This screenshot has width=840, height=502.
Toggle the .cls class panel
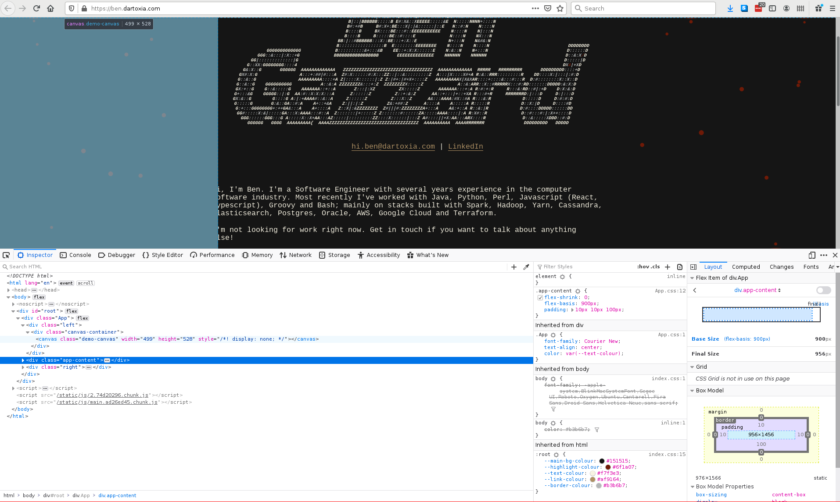(655, 267)
